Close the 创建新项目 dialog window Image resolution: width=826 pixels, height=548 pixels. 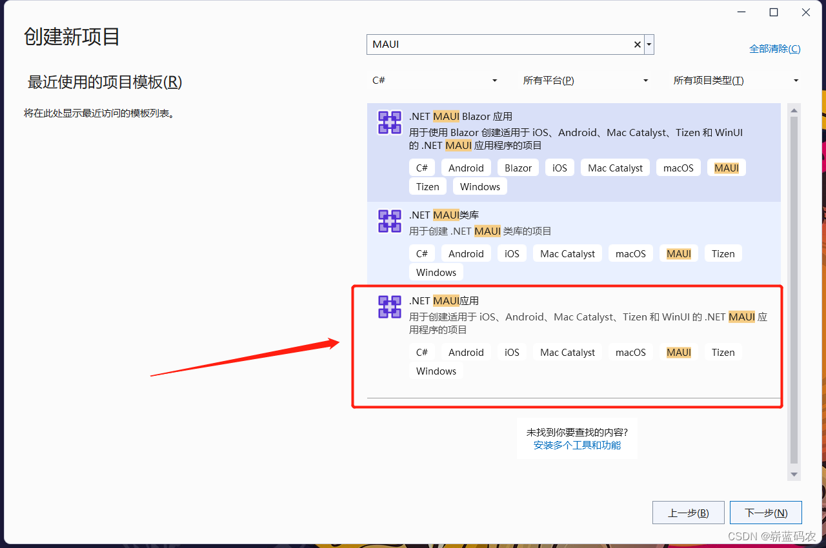click(806, 12)
